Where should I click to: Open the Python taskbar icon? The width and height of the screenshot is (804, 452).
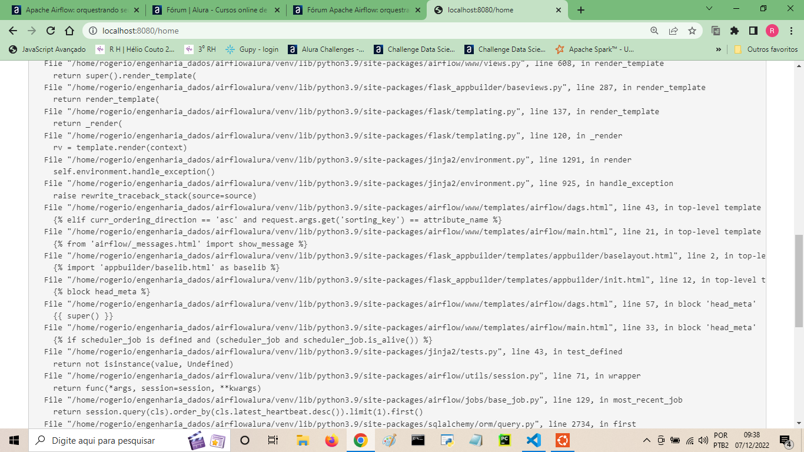tap(447, 440)
